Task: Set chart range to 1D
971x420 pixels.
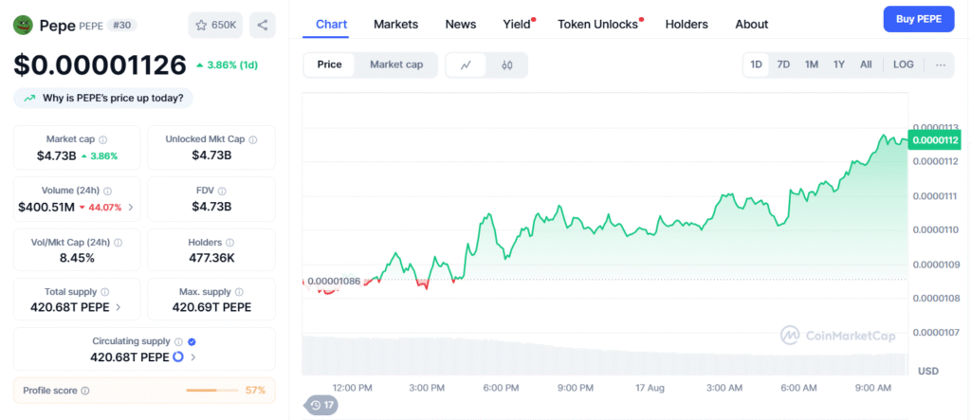Action: [756, 64]
